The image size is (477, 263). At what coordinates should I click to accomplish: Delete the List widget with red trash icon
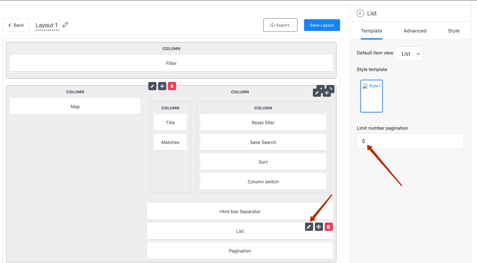329,227
